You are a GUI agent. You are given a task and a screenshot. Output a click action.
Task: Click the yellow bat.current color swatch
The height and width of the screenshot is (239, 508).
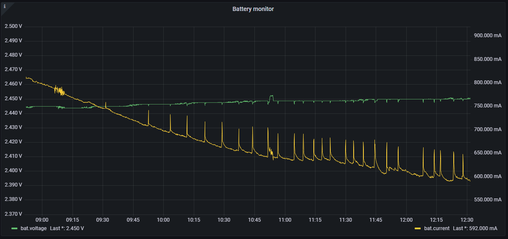click(x=418, y=228)
